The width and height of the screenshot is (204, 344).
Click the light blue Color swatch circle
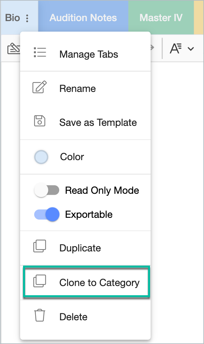41,157
